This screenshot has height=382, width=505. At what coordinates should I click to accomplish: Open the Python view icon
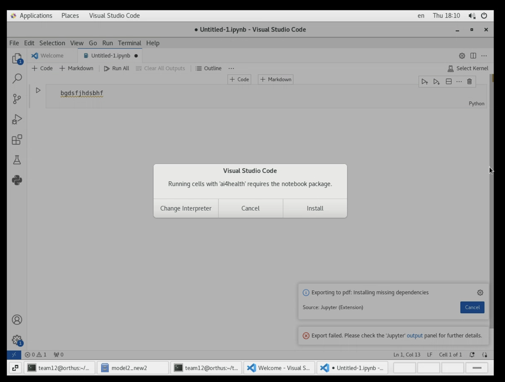17,180
